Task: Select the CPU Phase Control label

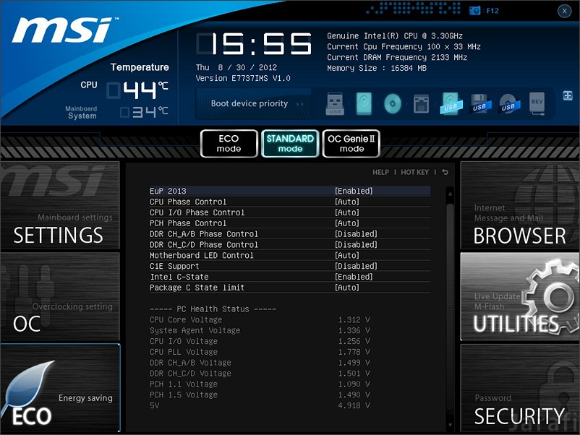Action: 188,202
